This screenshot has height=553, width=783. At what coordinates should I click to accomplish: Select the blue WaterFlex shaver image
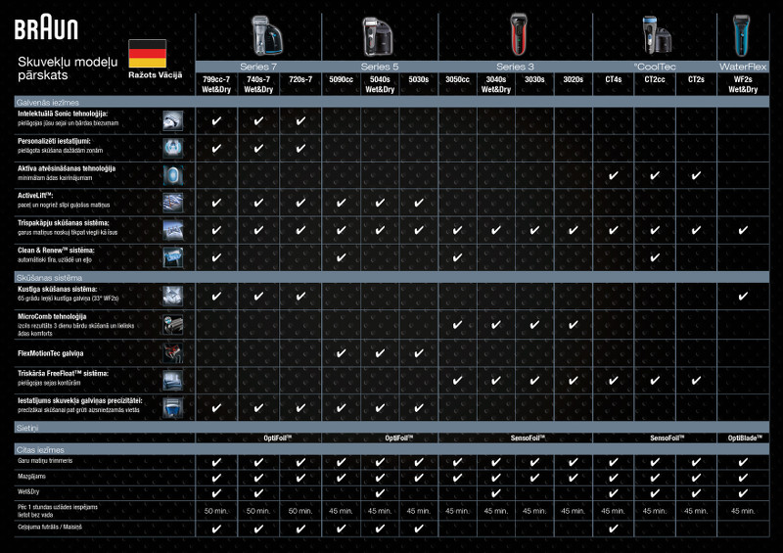click(742, 35)
